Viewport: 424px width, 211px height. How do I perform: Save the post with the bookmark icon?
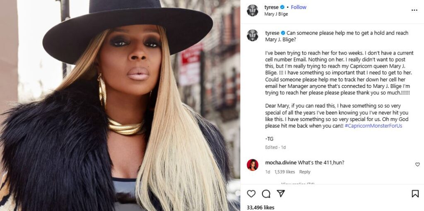click(415, 194)
